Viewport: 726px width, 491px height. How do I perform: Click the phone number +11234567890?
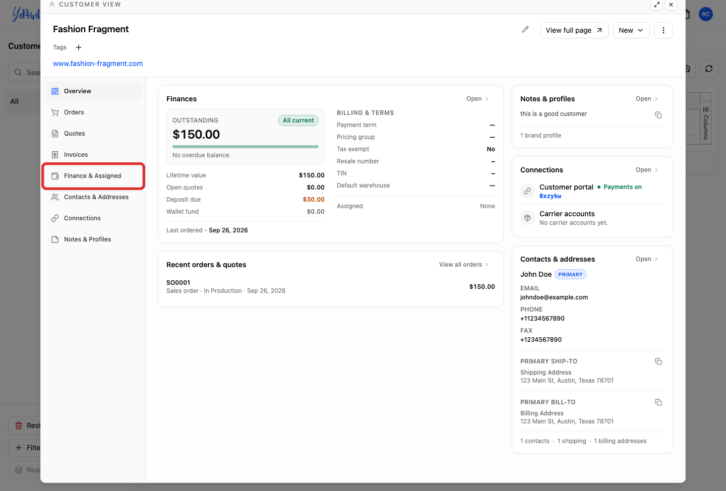pyautogui.click(x=542, y=319)
